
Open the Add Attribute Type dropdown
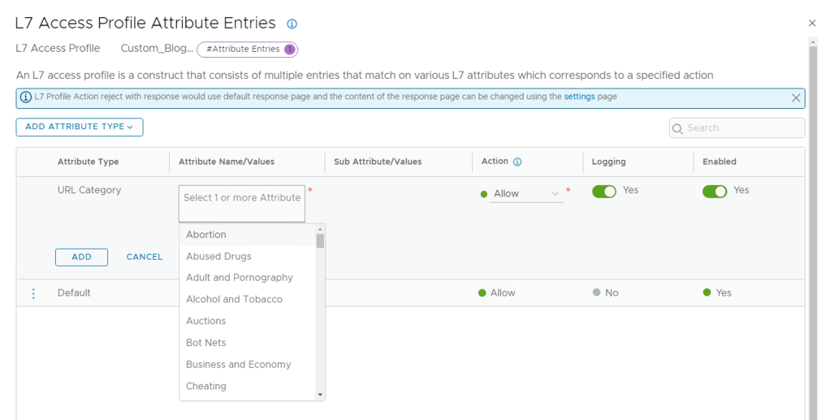point(80,127)
